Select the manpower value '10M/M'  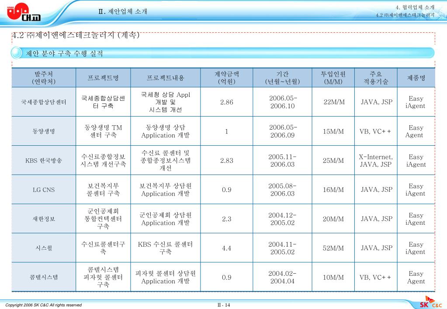point(333,278)
